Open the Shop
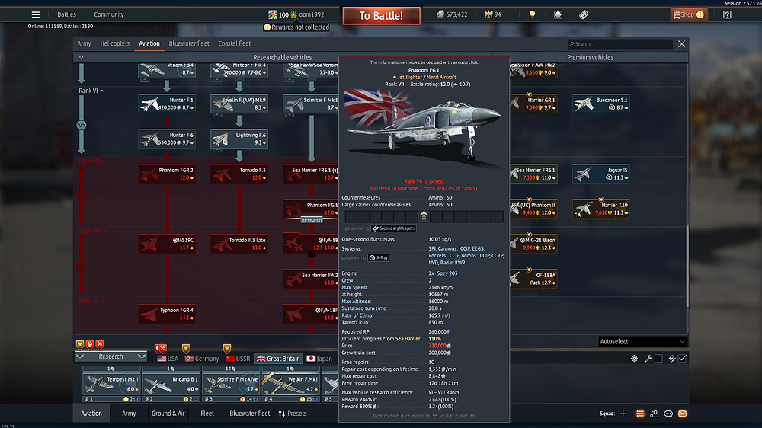Screen dimensions: 762x428 [688, 14]
